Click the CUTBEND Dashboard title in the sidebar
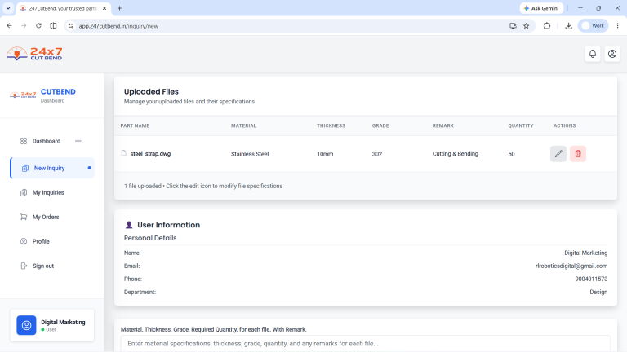 (x=58, y=95)
